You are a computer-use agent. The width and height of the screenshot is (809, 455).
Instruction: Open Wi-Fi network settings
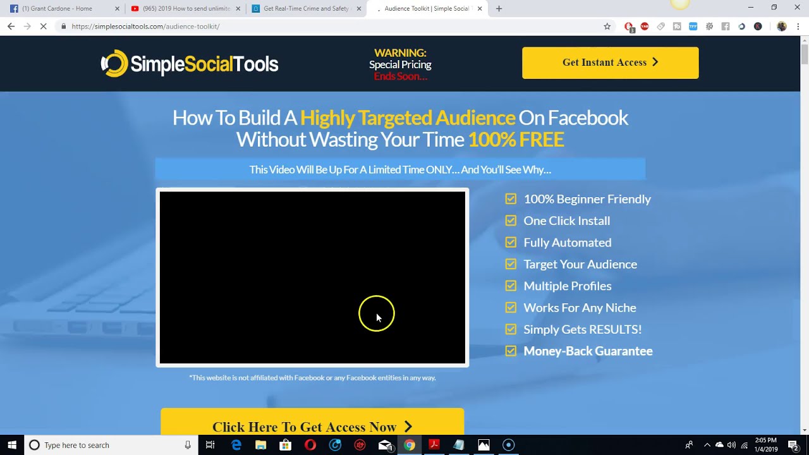coord(745,445)
